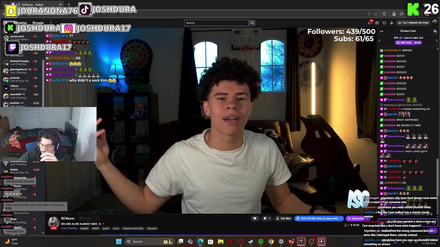Open the Twitch chat bubble icon in header
Image resolution: width=440 pixels, height=247 pixels.
coord(384,23)
